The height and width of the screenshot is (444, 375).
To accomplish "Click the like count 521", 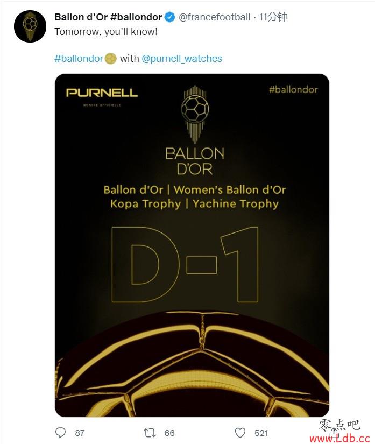I will click(x=261, y=433).
